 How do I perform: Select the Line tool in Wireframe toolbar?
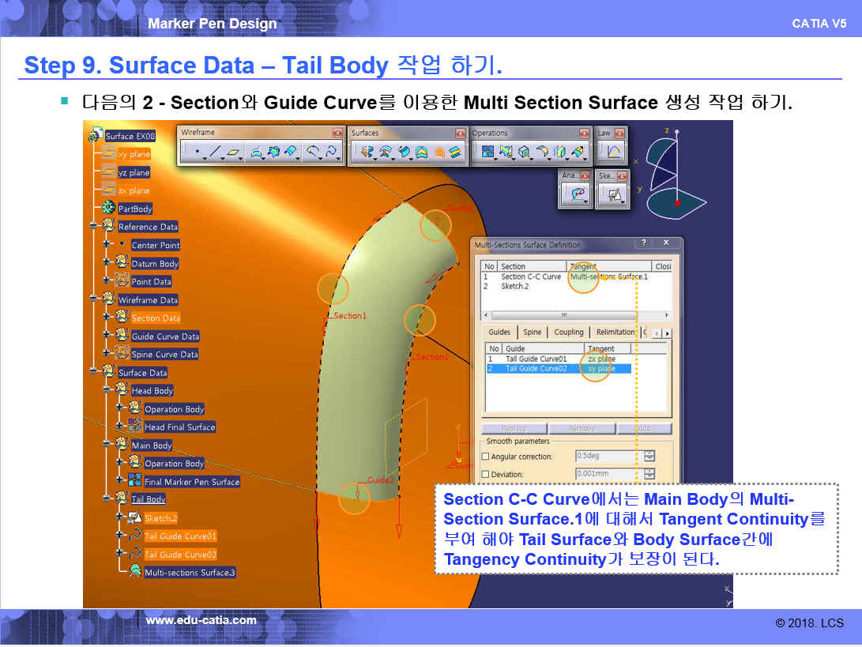tap(215, 151)
